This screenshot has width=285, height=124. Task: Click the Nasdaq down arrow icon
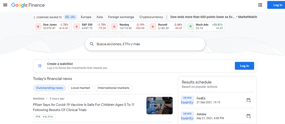(x=114, y=26)
